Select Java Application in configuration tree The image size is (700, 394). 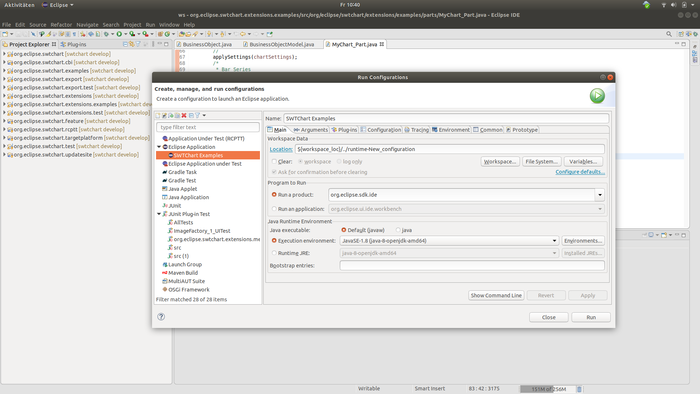[188, 197]
